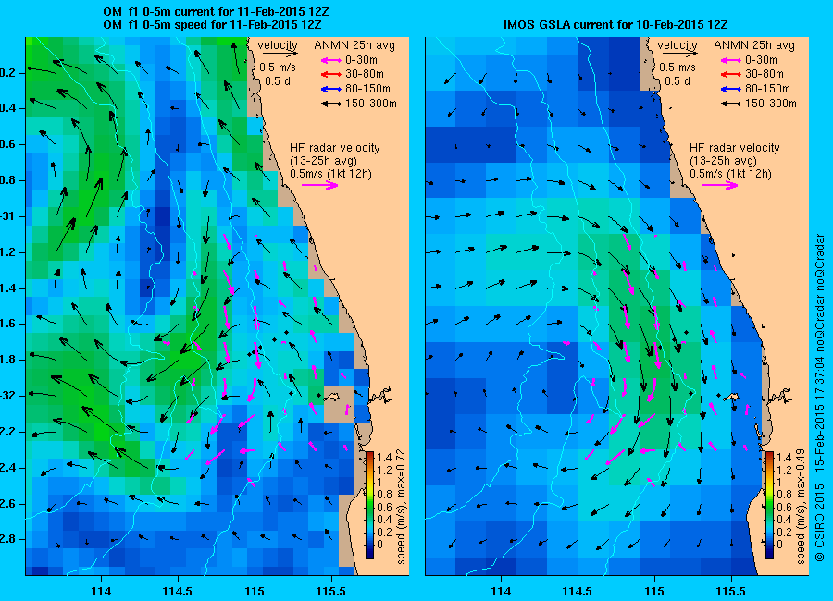Click the '114.5' longitude tick under left map
The height and width of the screenshot is (601, 833).
tap(178, 591)
